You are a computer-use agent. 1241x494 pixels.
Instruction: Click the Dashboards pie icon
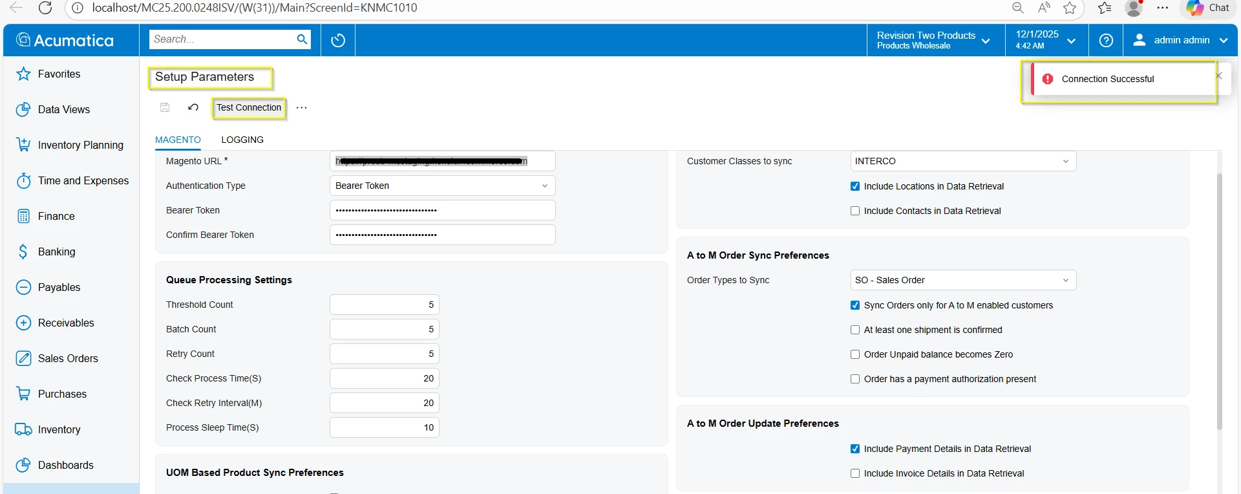23,465
